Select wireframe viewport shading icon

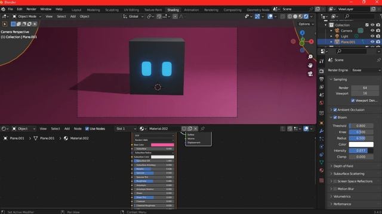pyautogui.click(x=289, y=17)
